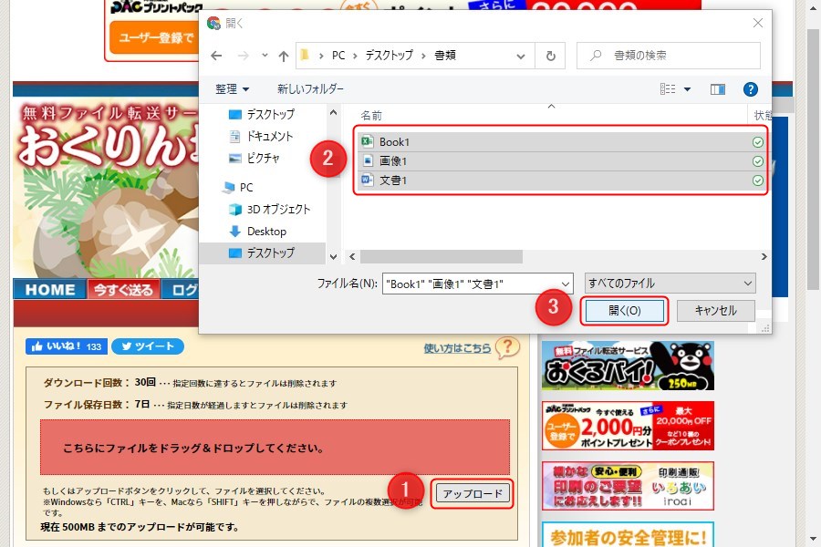821x547 pixels.
Task: Click the back arrow in file dialog
Action: [216, 56]
